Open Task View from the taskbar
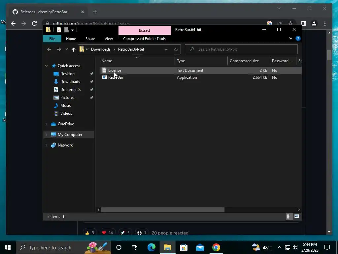Image resolution: width=338 pixels, height=254 pixels. [135, 247]
